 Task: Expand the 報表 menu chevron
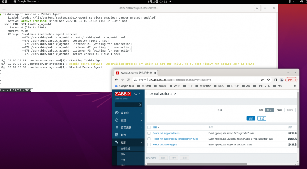tap(141, 135)
